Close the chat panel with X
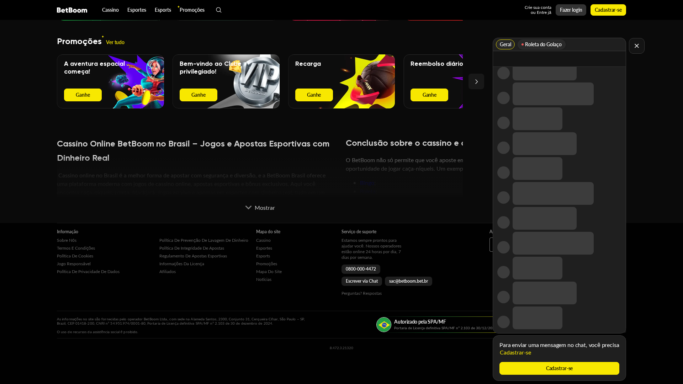The image size is (683, 384). click(x=636, y=46)
